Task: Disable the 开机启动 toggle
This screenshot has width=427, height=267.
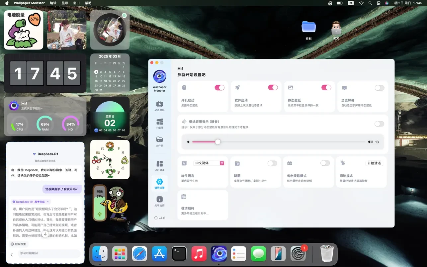Action: (x=219, y=88)
